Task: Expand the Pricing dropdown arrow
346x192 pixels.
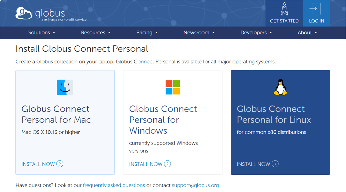Action: pos(156,33)
